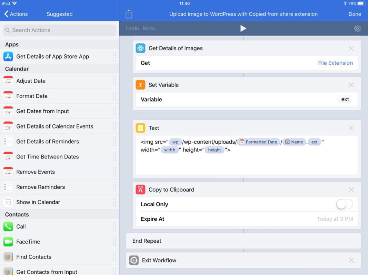Set Expire At date value
368x275 pixels.
(335, 219)
